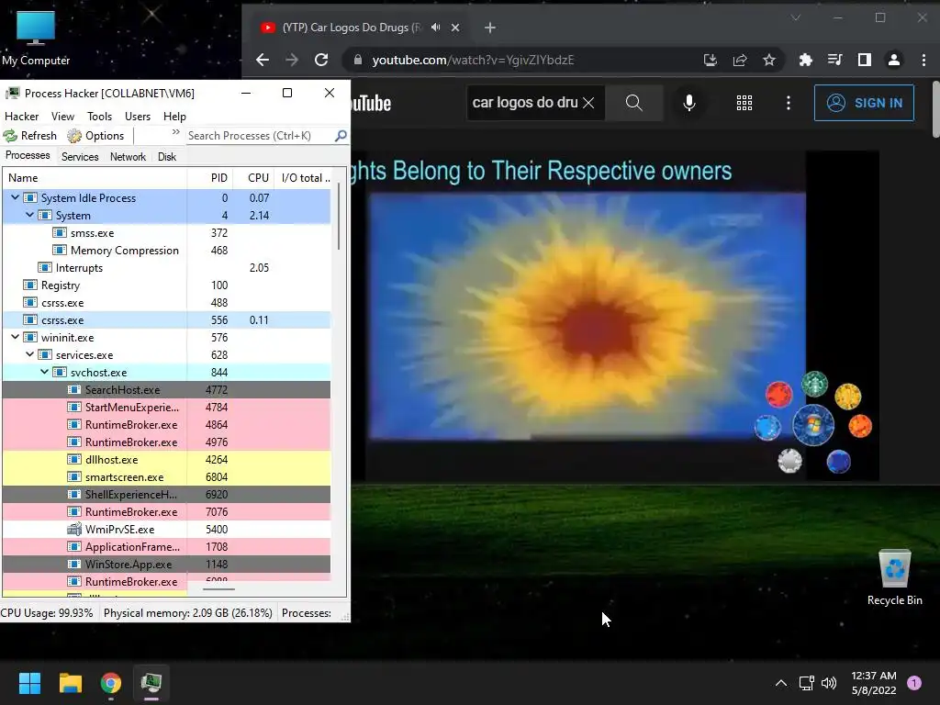Select the Processes tab
The width and height of the screenshot is (940, 705).
(x=28, y=155)
